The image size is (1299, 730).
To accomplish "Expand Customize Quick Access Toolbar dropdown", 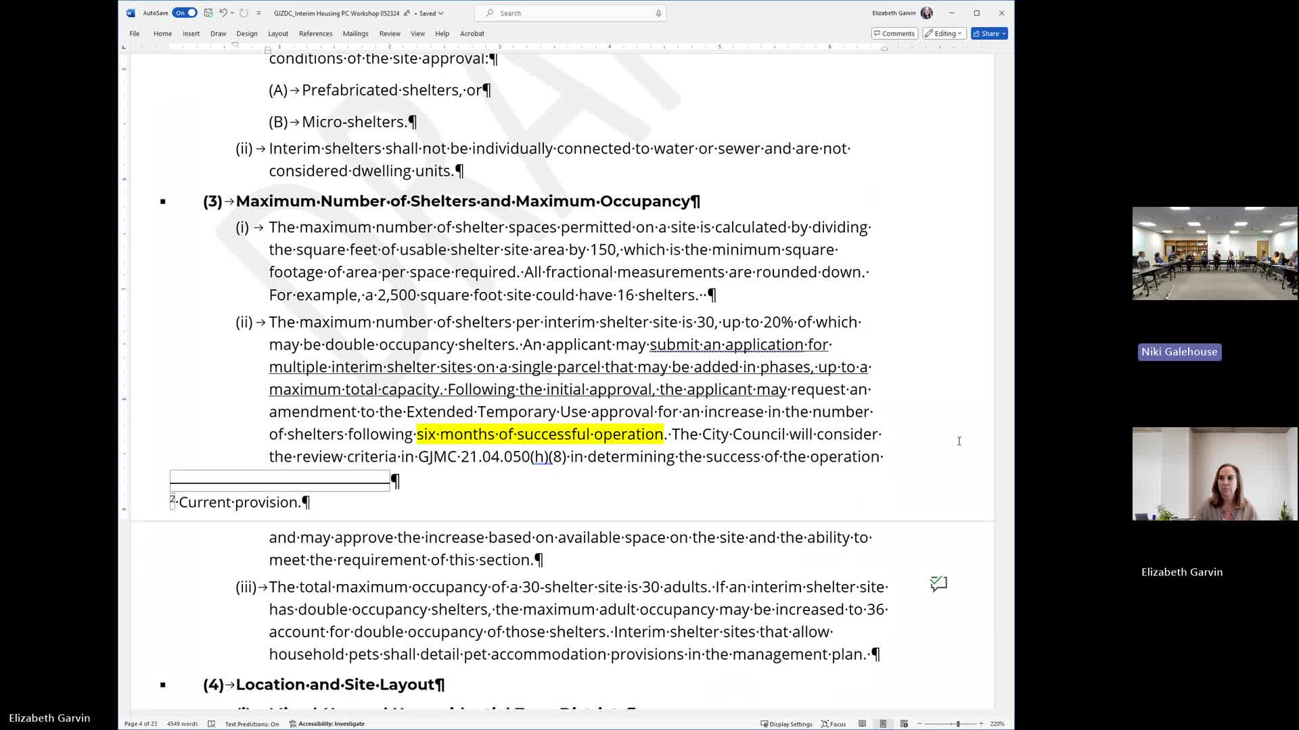I will pyautogui.click(x=258, y=13).
